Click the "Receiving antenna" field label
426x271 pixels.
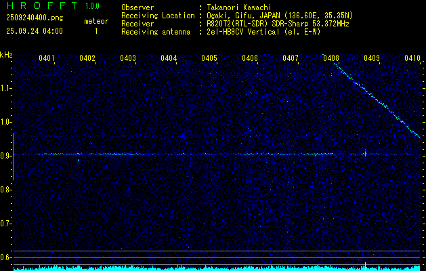point(156,32)
